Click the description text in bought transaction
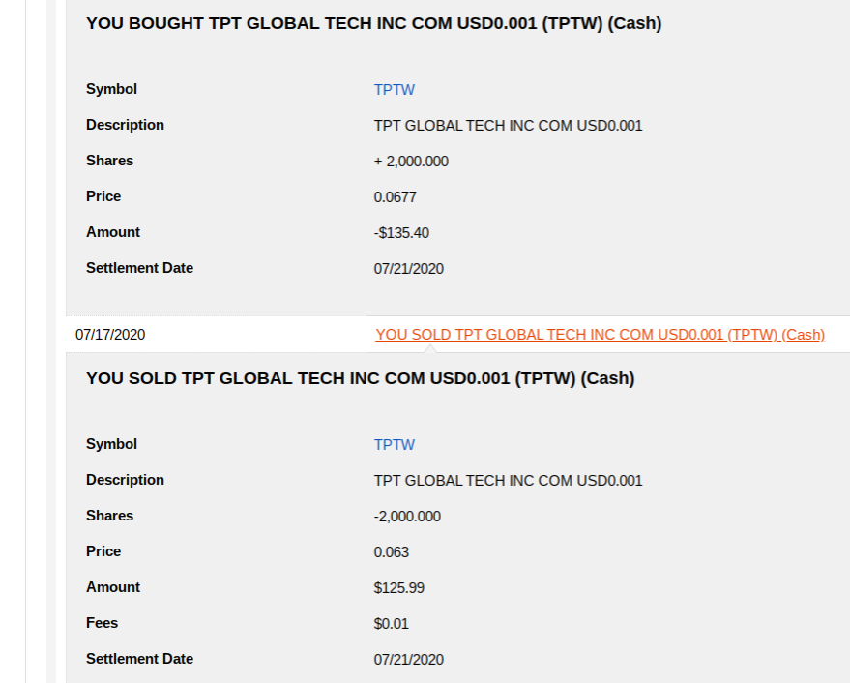The height and width of the screenshot is (683, 850). [x=508, y=126]
